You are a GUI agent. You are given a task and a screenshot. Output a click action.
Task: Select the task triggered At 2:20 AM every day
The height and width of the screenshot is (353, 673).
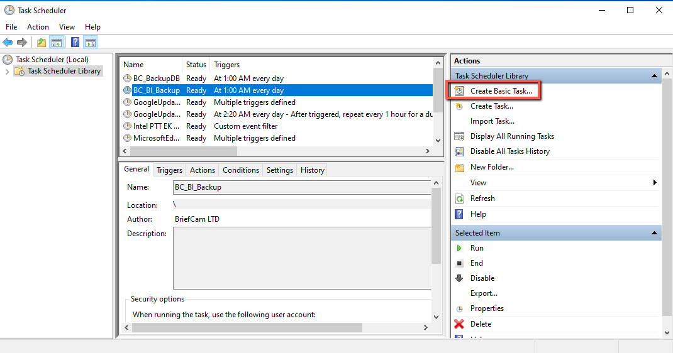(277, 114)
